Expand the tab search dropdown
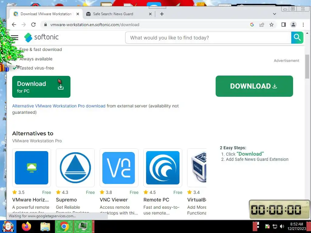Viewport: 311px width, 233px height. pyautogui.click(x=275, y=14)
